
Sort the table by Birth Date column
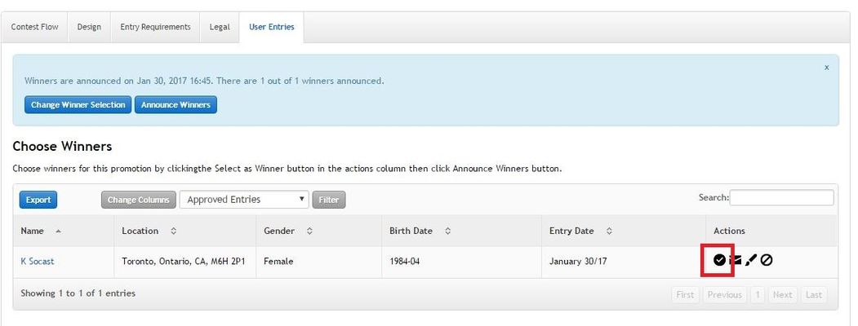pyautogui.click(x=447, y=231)
